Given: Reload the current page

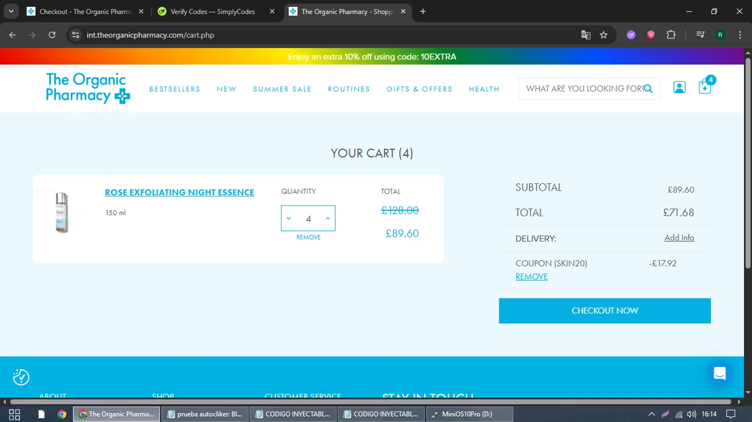Looking at the screenshot, I should (52, 35).
